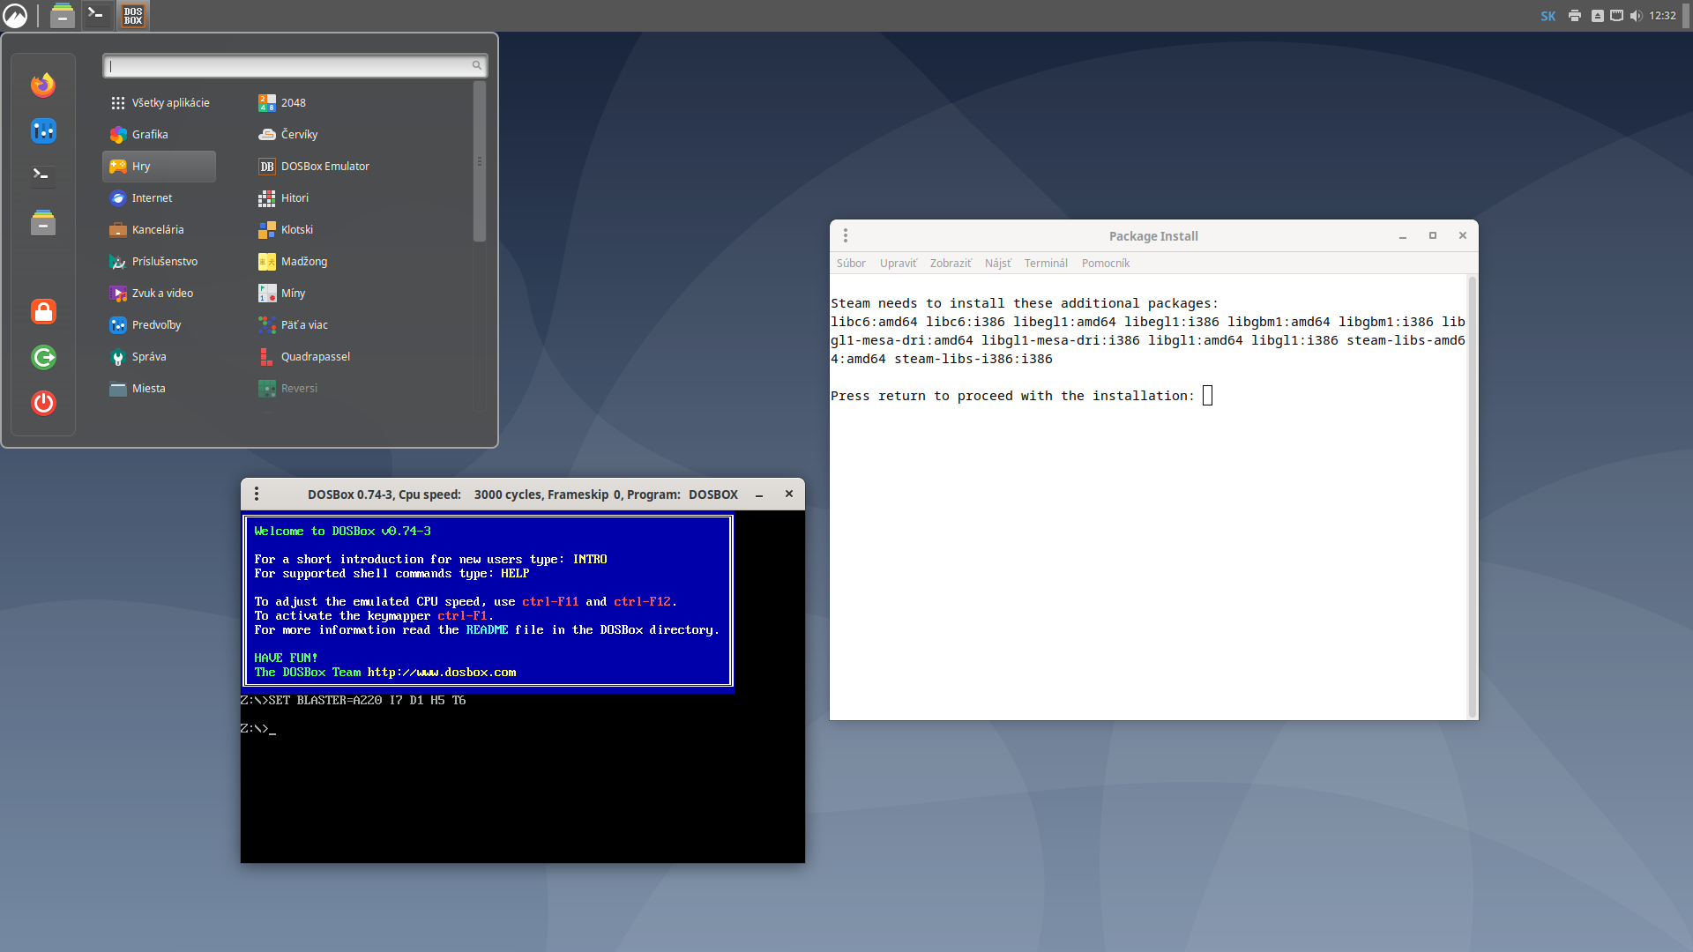Click the log out icon in menu

click(x=43, y=357)
